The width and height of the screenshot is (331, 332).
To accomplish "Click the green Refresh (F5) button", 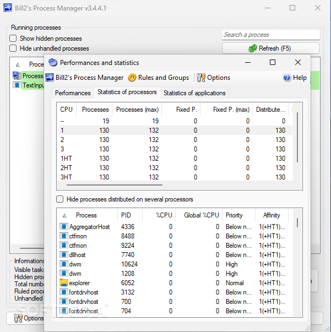I will click(270, 48).
